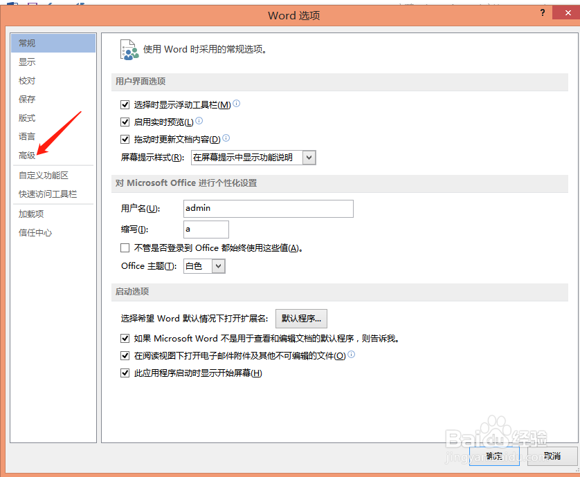Toggle 在阅读视图下打开电子邮件附件 checkbox
The height and width of the screenshot is (477, 580).
click(x=125, y=356)
